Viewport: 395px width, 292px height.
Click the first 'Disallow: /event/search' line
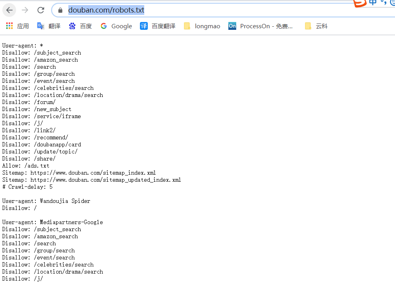[x=39, y=81]
